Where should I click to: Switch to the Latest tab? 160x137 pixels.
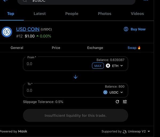point(40,14)
